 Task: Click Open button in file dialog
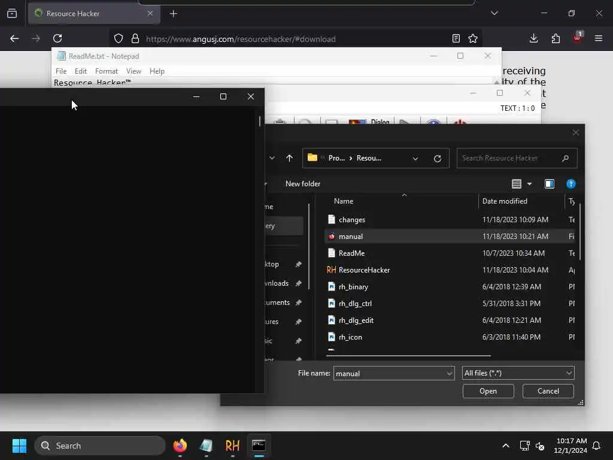[488, 391]
